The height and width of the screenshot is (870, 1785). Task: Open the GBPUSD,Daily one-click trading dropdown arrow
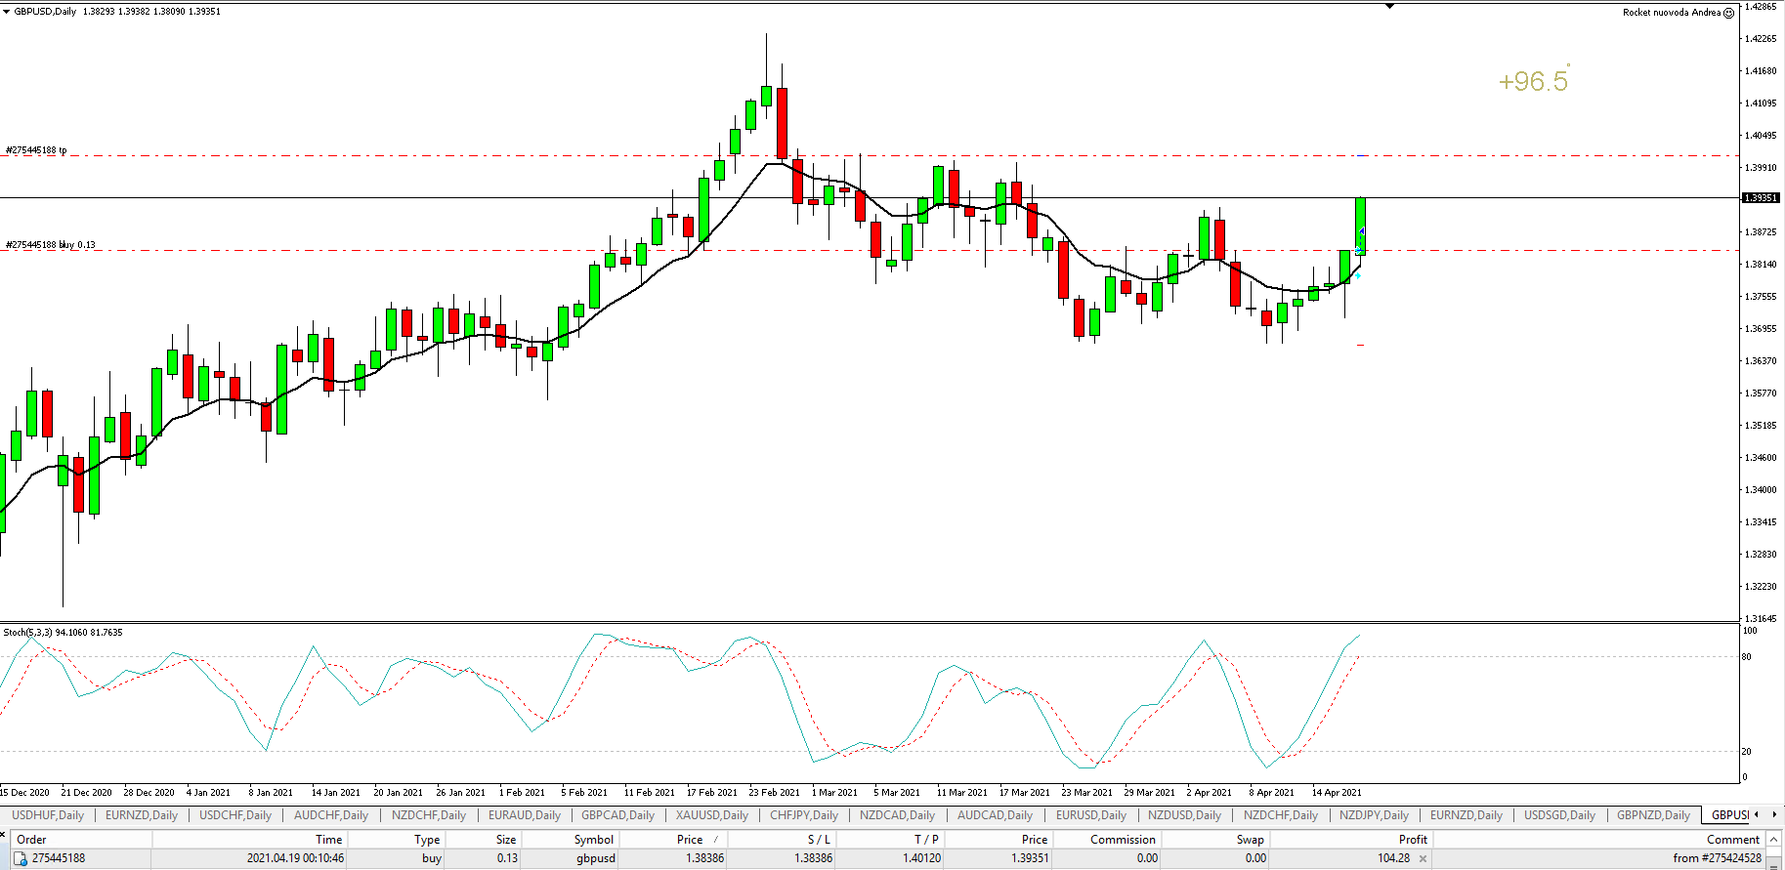7,12
